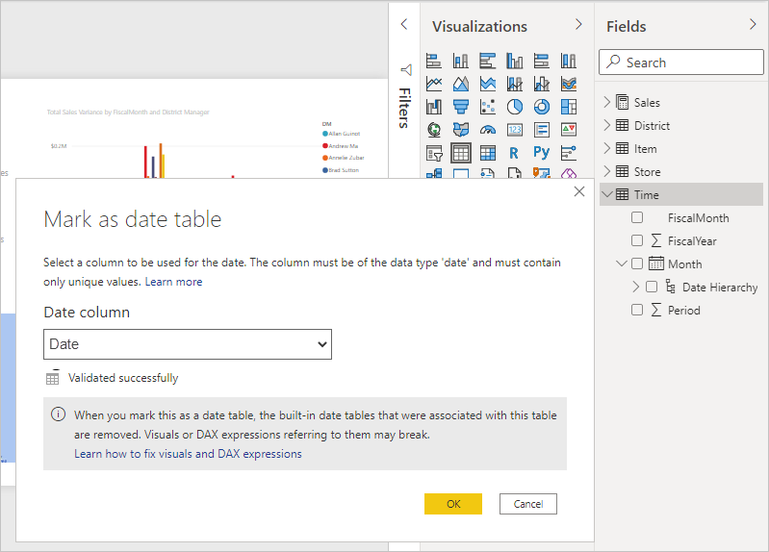Pick the Python visual icon

click(541, 153)
